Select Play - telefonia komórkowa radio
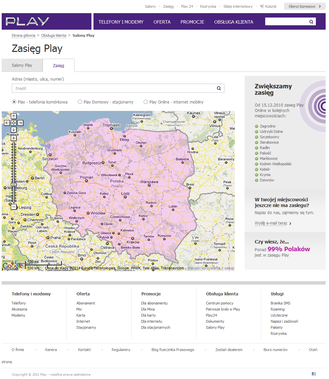 [x=14, y=102]
